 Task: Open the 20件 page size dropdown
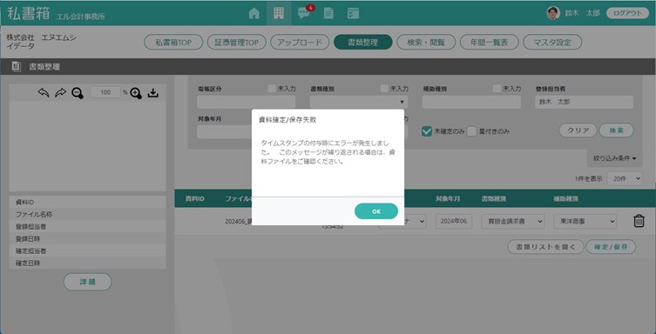pyautogui.click(x=625, y=178)
